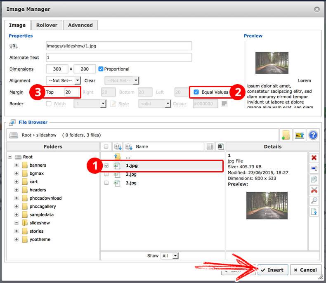The image size is (326, 283).
Task: Click the up-folder icon next to '...'
Action: click(x=118, y=157)
